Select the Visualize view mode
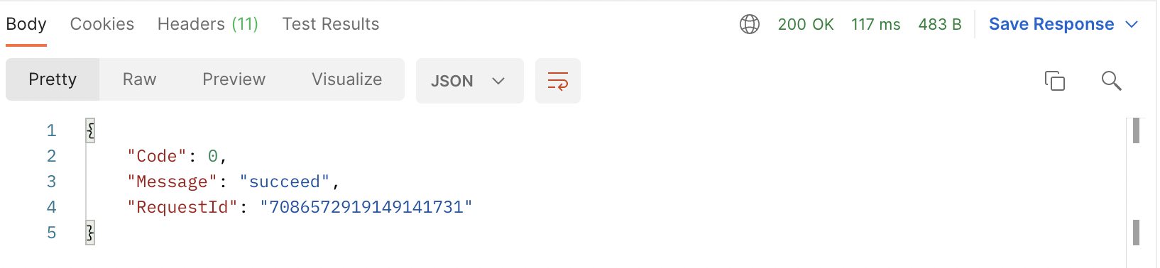Image resolution: width=1160 pixels, height=268 pixels. pyautogui.click(x=346, y=79)
